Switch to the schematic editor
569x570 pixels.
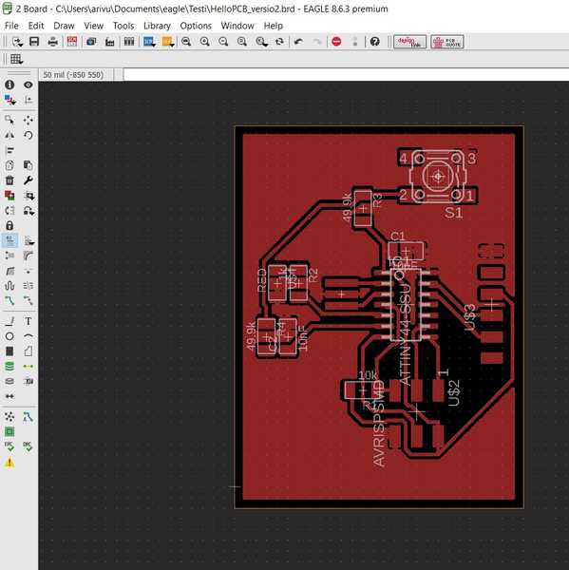[72, 42]
